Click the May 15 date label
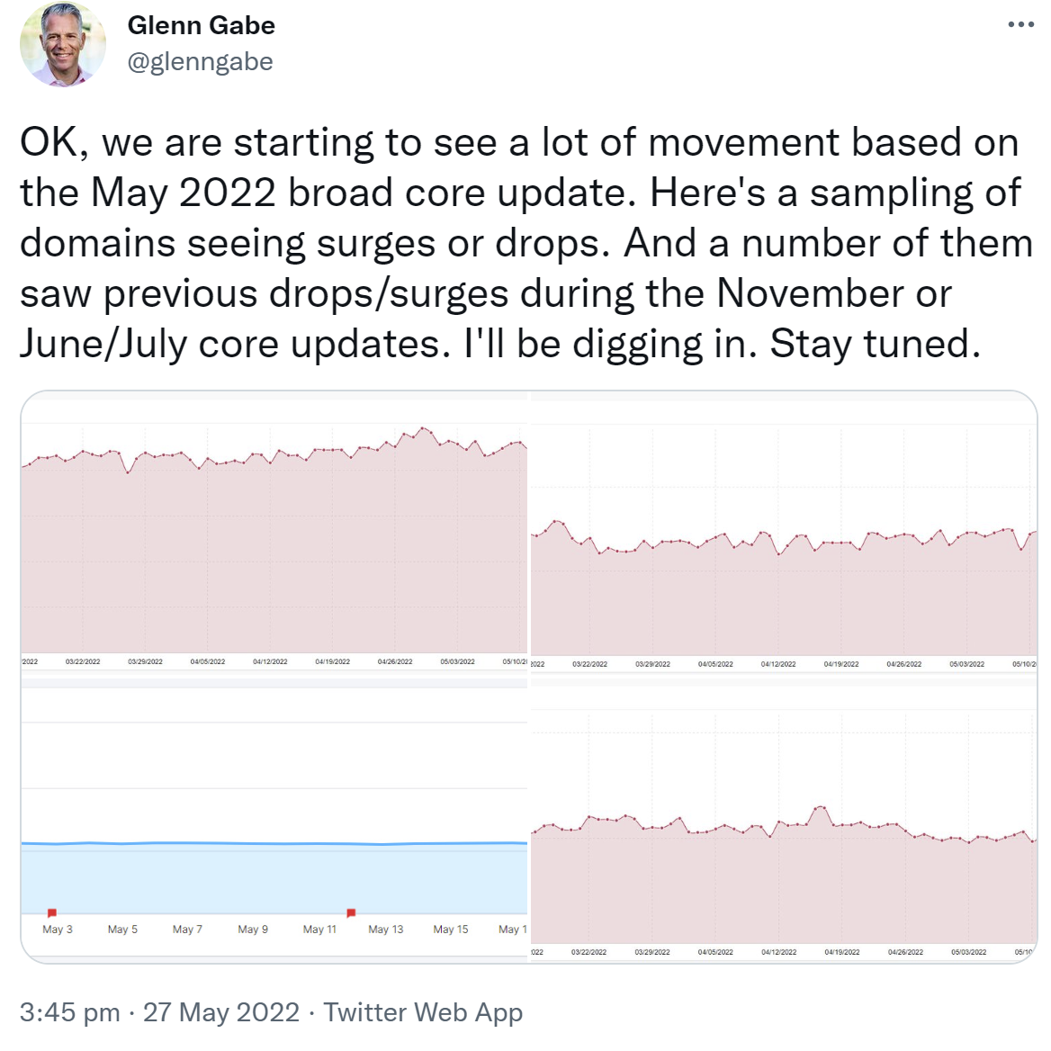 (450, 929)
